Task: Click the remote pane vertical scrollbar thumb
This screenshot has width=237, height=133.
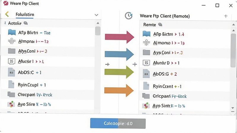Action: click(233, 51)
